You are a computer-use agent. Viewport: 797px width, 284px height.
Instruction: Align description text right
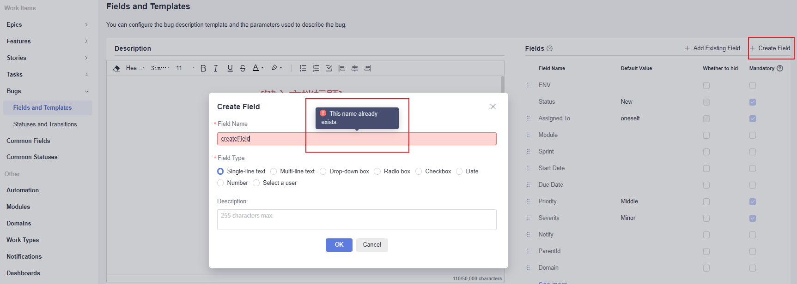pyautogui.click(x=368, y=68)
